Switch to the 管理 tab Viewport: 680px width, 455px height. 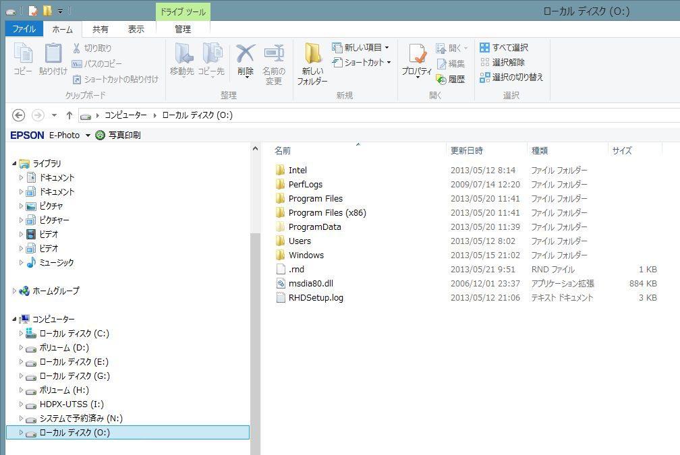tap(183, 30)
